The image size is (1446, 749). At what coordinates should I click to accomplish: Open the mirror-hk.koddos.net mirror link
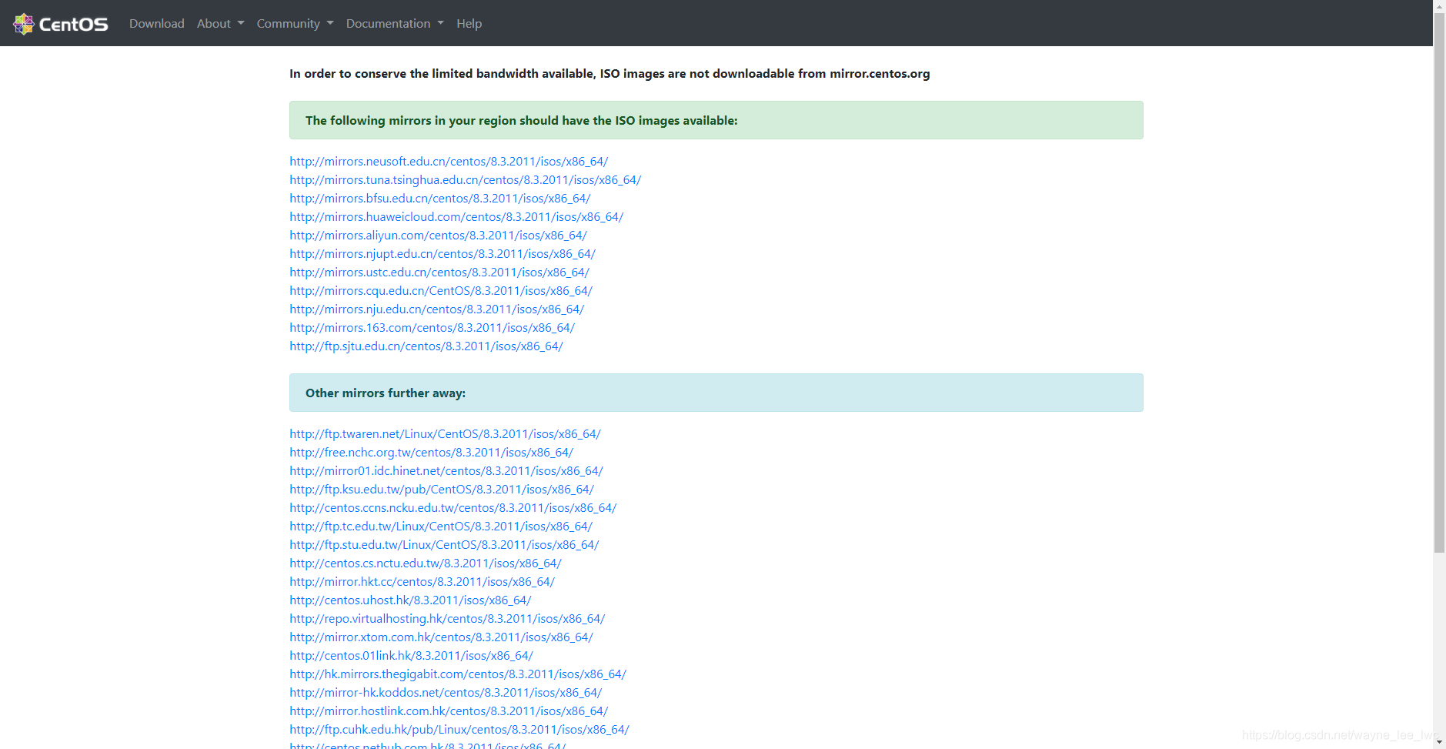tap(446, 693)
